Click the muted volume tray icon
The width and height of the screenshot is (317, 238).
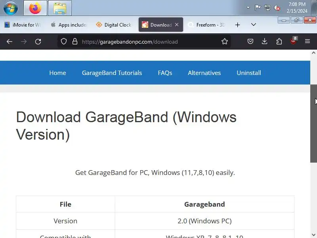click(x=277, y=8)
